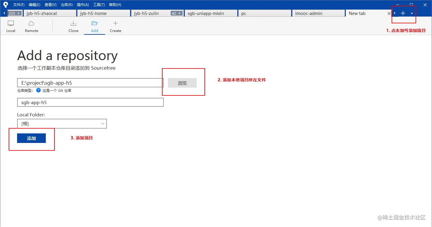Switch to the jyb-h5-home tab
The height and width of the screenshot is (227, 432).
point(103,13)
